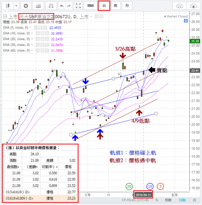Open main symbol series format gear
The width and height of the screenshot is (202, 205).
coord(101,17)
